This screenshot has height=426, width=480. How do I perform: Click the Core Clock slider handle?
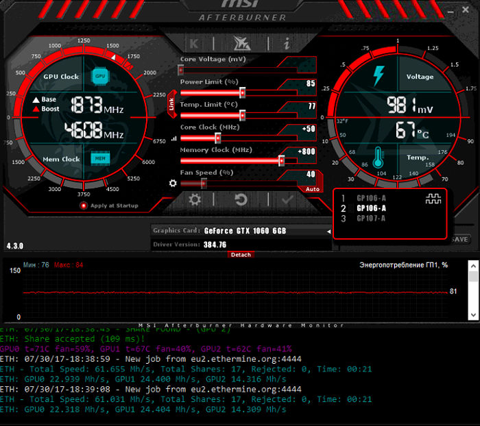(x=217, y=138)
